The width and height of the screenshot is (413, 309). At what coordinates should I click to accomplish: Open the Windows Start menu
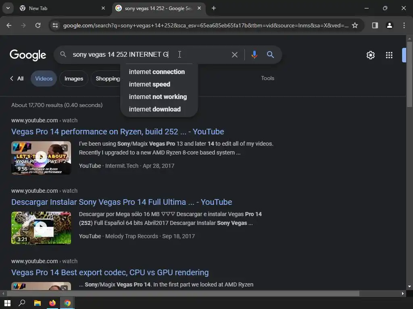tap(7, 303)
